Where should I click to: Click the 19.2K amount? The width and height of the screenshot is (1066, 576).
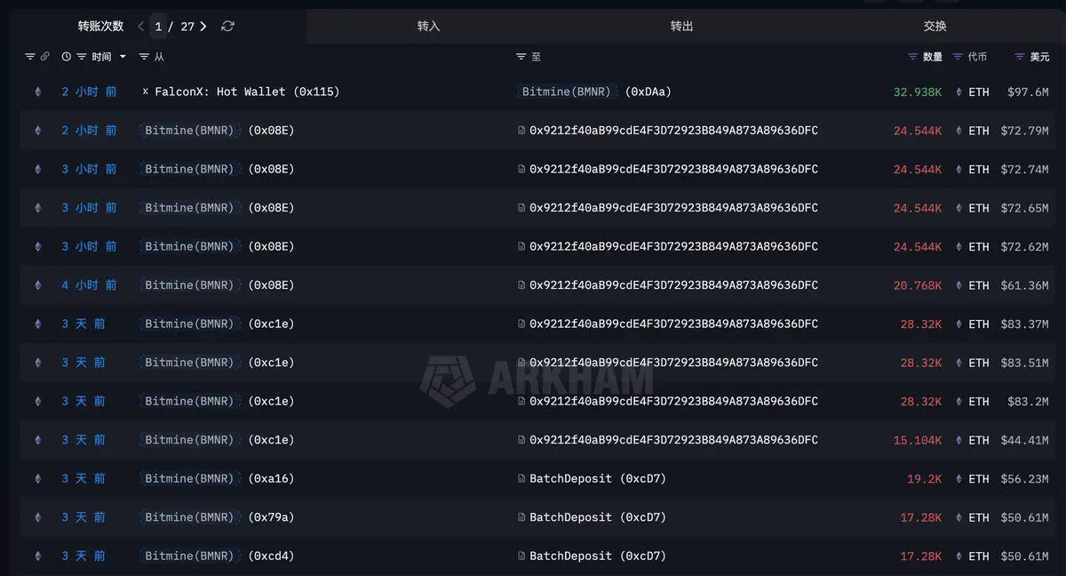coord(925,478)
